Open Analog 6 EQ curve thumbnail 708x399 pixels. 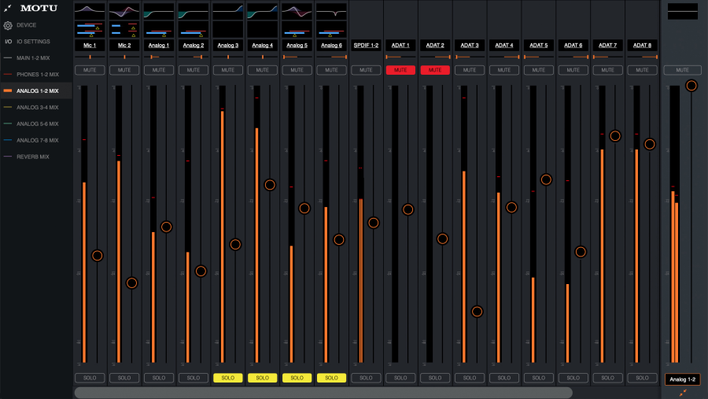[x=331, y=11]
